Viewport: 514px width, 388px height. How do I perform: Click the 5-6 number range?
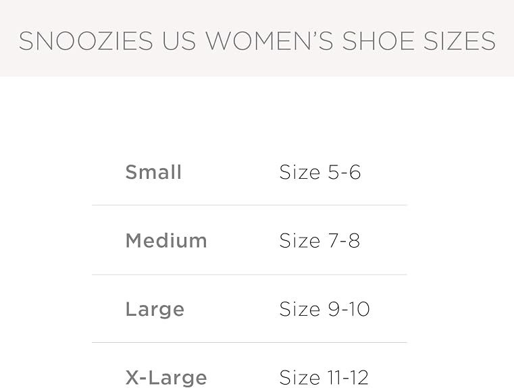pos(344,172)
